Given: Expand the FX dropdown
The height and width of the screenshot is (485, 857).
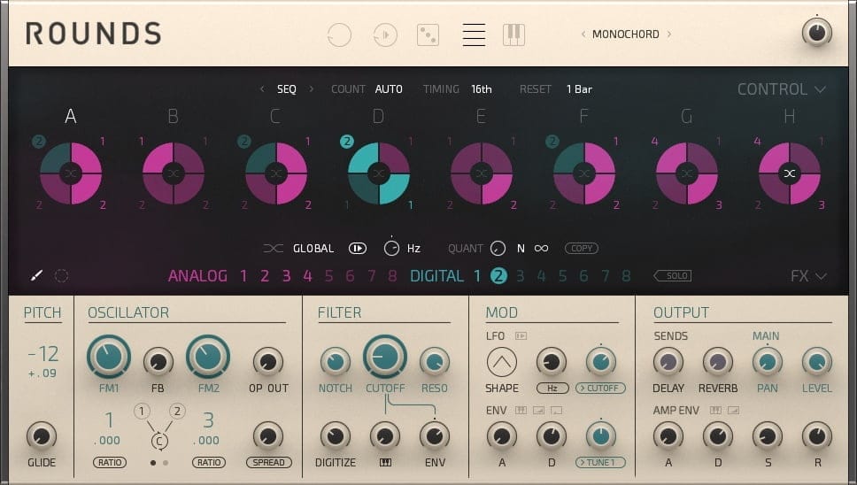Looking at the screenshot, I should pos(808,276).
